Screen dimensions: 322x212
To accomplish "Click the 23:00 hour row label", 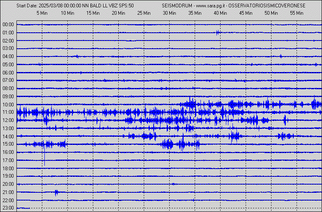I will click(x=8, y=208).
